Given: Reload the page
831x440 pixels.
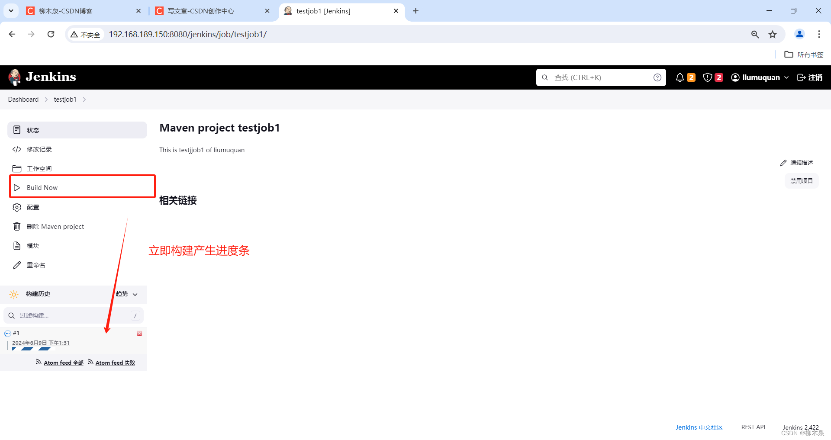Looking at the screenshot, I should (x=51, y=34).
